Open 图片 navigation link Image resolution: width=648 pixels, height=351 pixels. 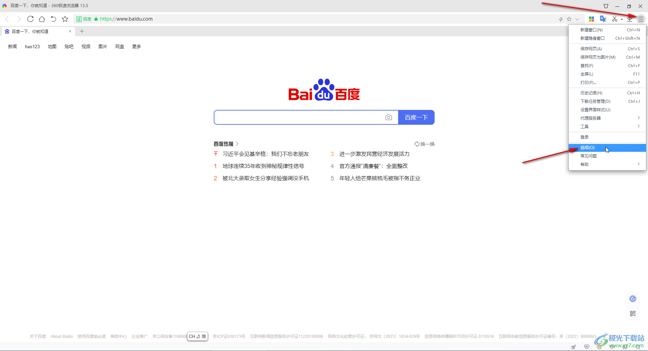click(103, 47)
